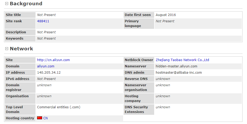Select 'Not Present' IPv6 address value

(x=46, y=79)
